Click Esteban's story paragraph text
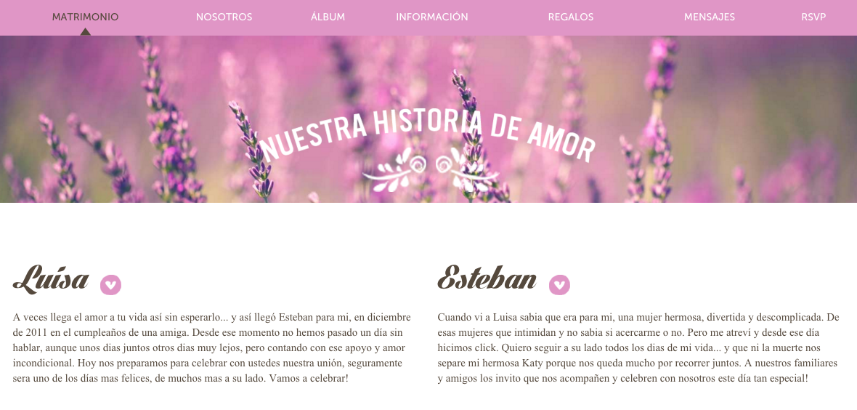 tap(638, 347)
